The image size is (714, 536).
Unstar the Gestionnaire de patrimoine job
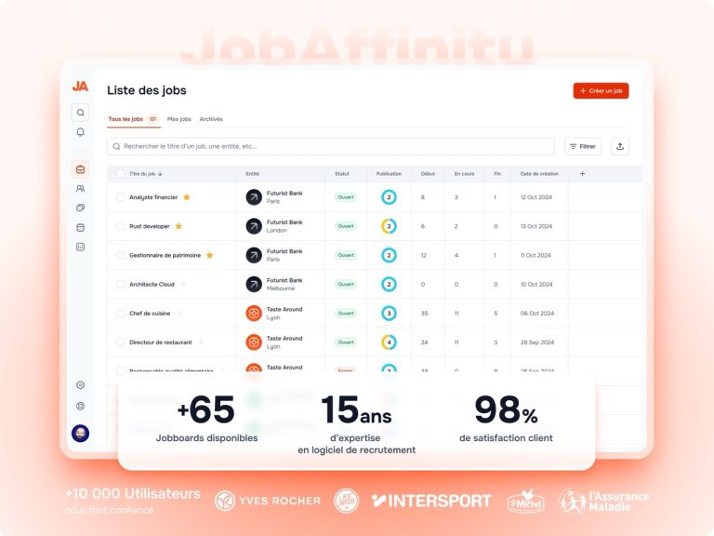(209, 255)
